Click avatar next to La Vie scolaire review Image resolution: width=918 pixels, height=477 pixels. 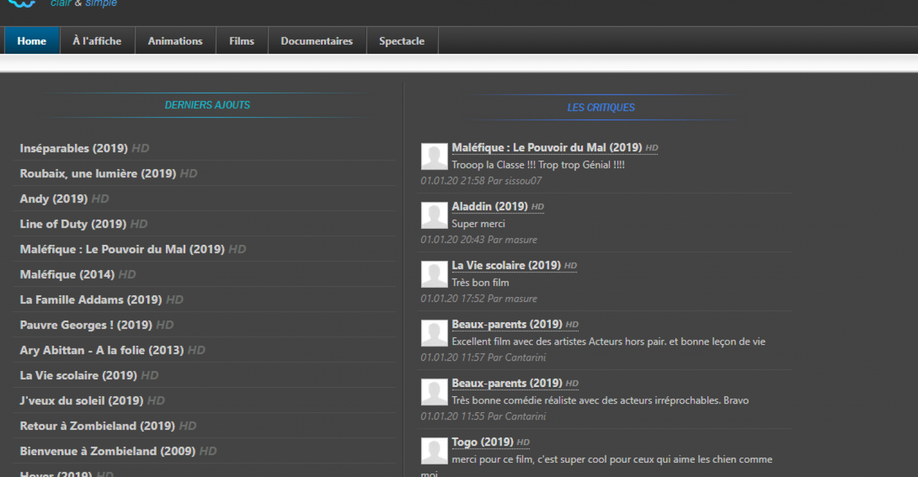(x=434, y=275)
